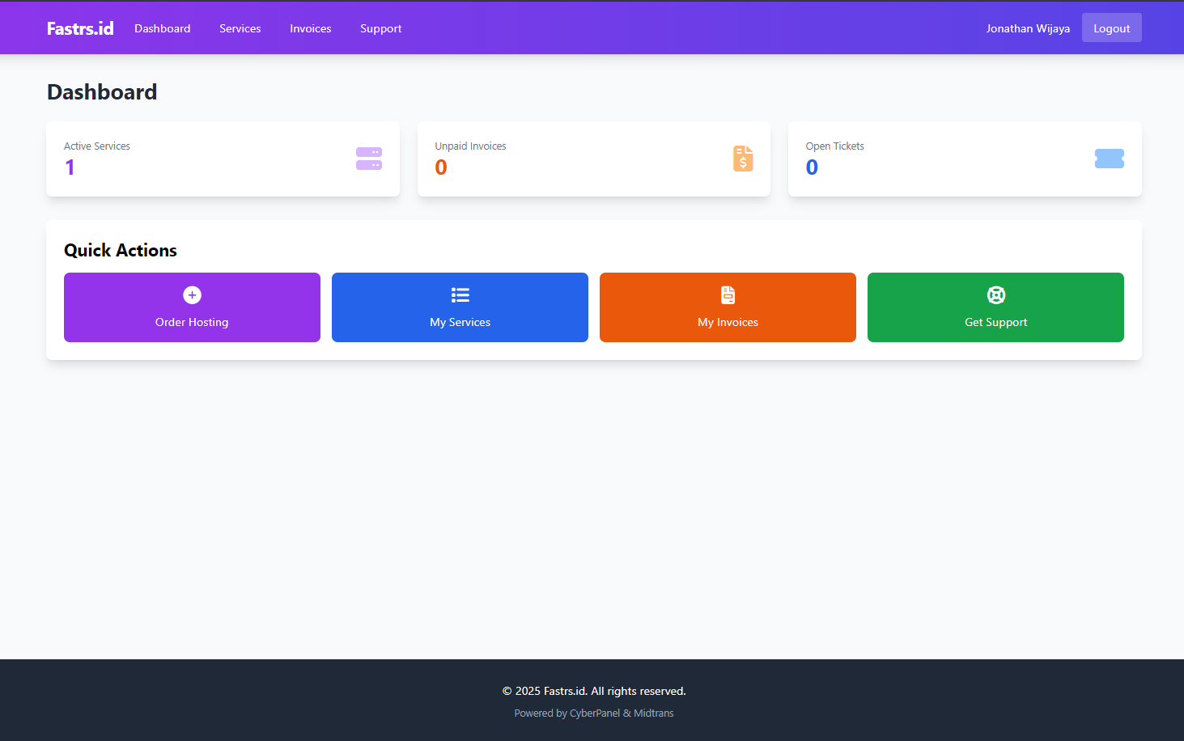
Task: Click the Unpaid Invoices count number
Action: 441,167
